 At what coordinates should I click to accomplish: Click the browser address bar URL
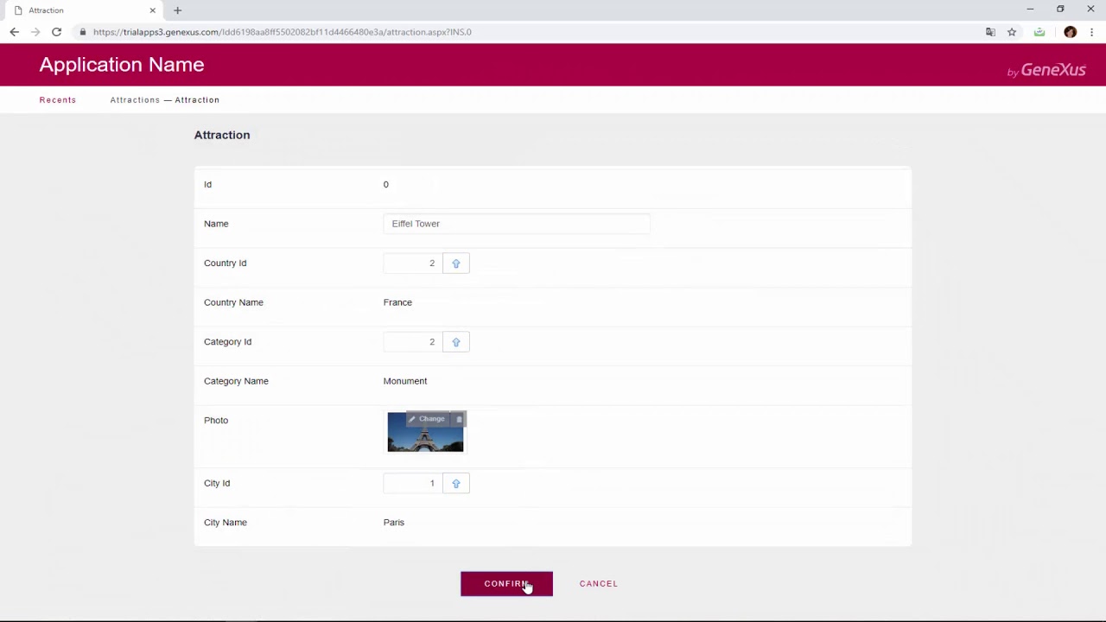283,32
